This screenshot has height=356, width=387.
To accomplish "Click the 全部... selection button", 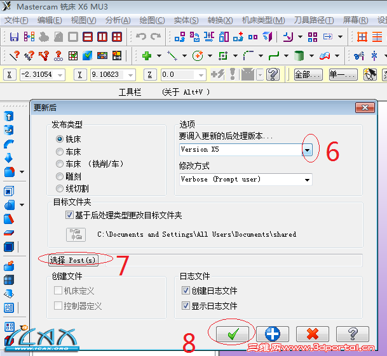I will tap(308, 74).
